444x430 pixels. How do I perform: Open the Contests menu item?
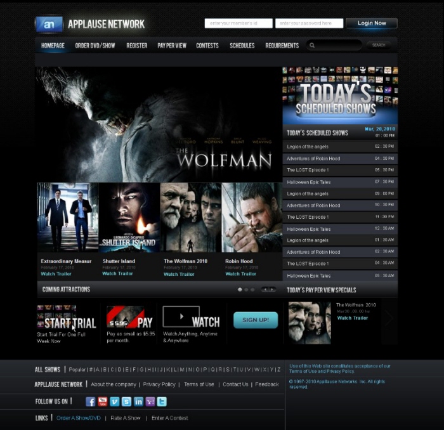tap(207, 46)
